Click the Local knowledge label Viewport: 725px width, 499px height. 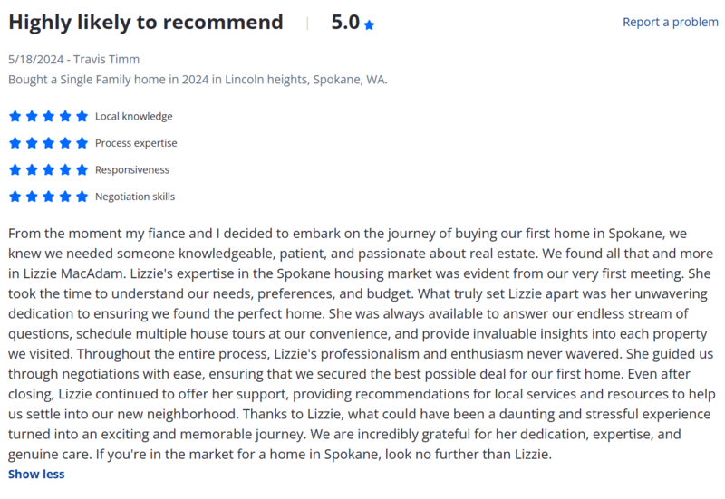tap(133, 116)
